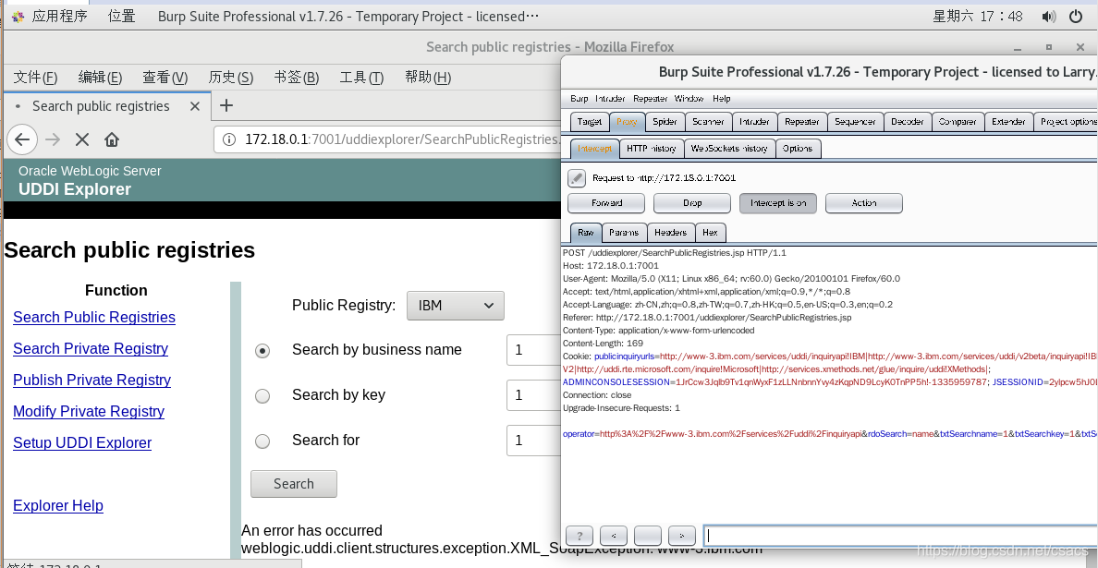This screenshot has height=568, width=1098.
Task: Select the proxy Options sub-tab
Action: 799,149
